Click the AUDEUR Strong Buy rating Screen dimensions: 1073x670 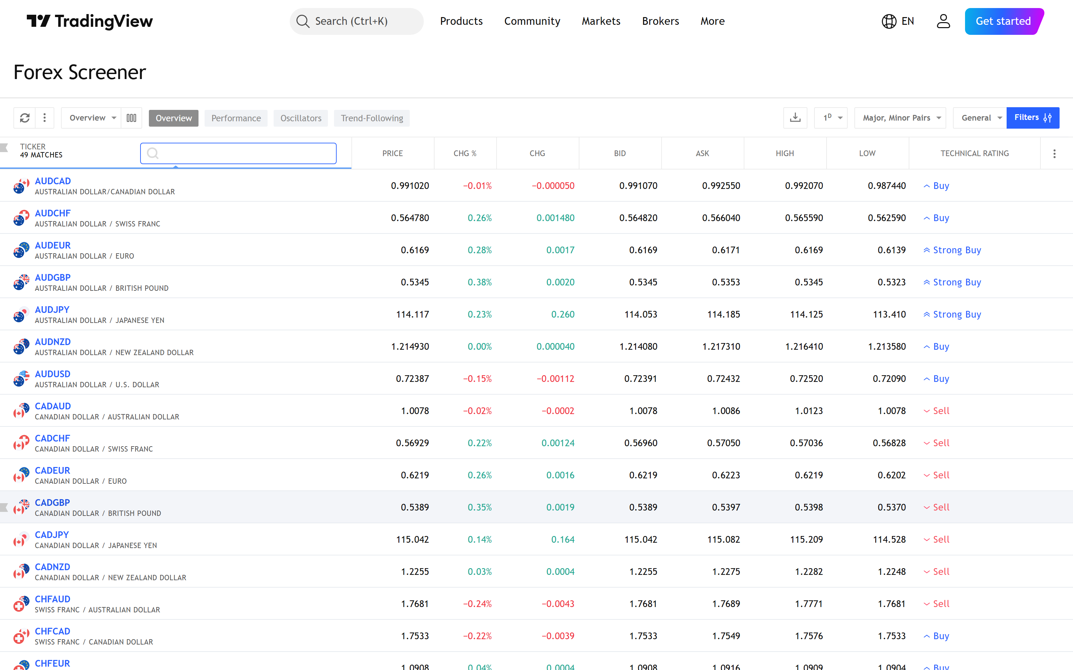(x=952, y=250)
